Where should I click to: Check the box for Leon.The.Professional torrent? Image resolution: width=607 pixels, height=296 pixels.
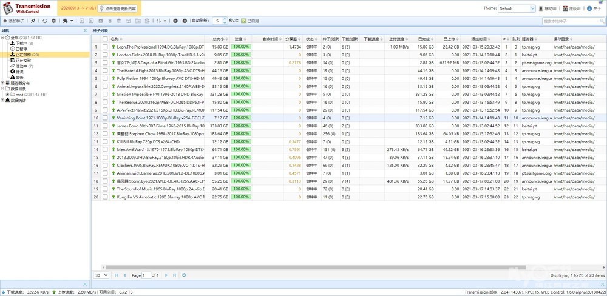tap(105, 47)
